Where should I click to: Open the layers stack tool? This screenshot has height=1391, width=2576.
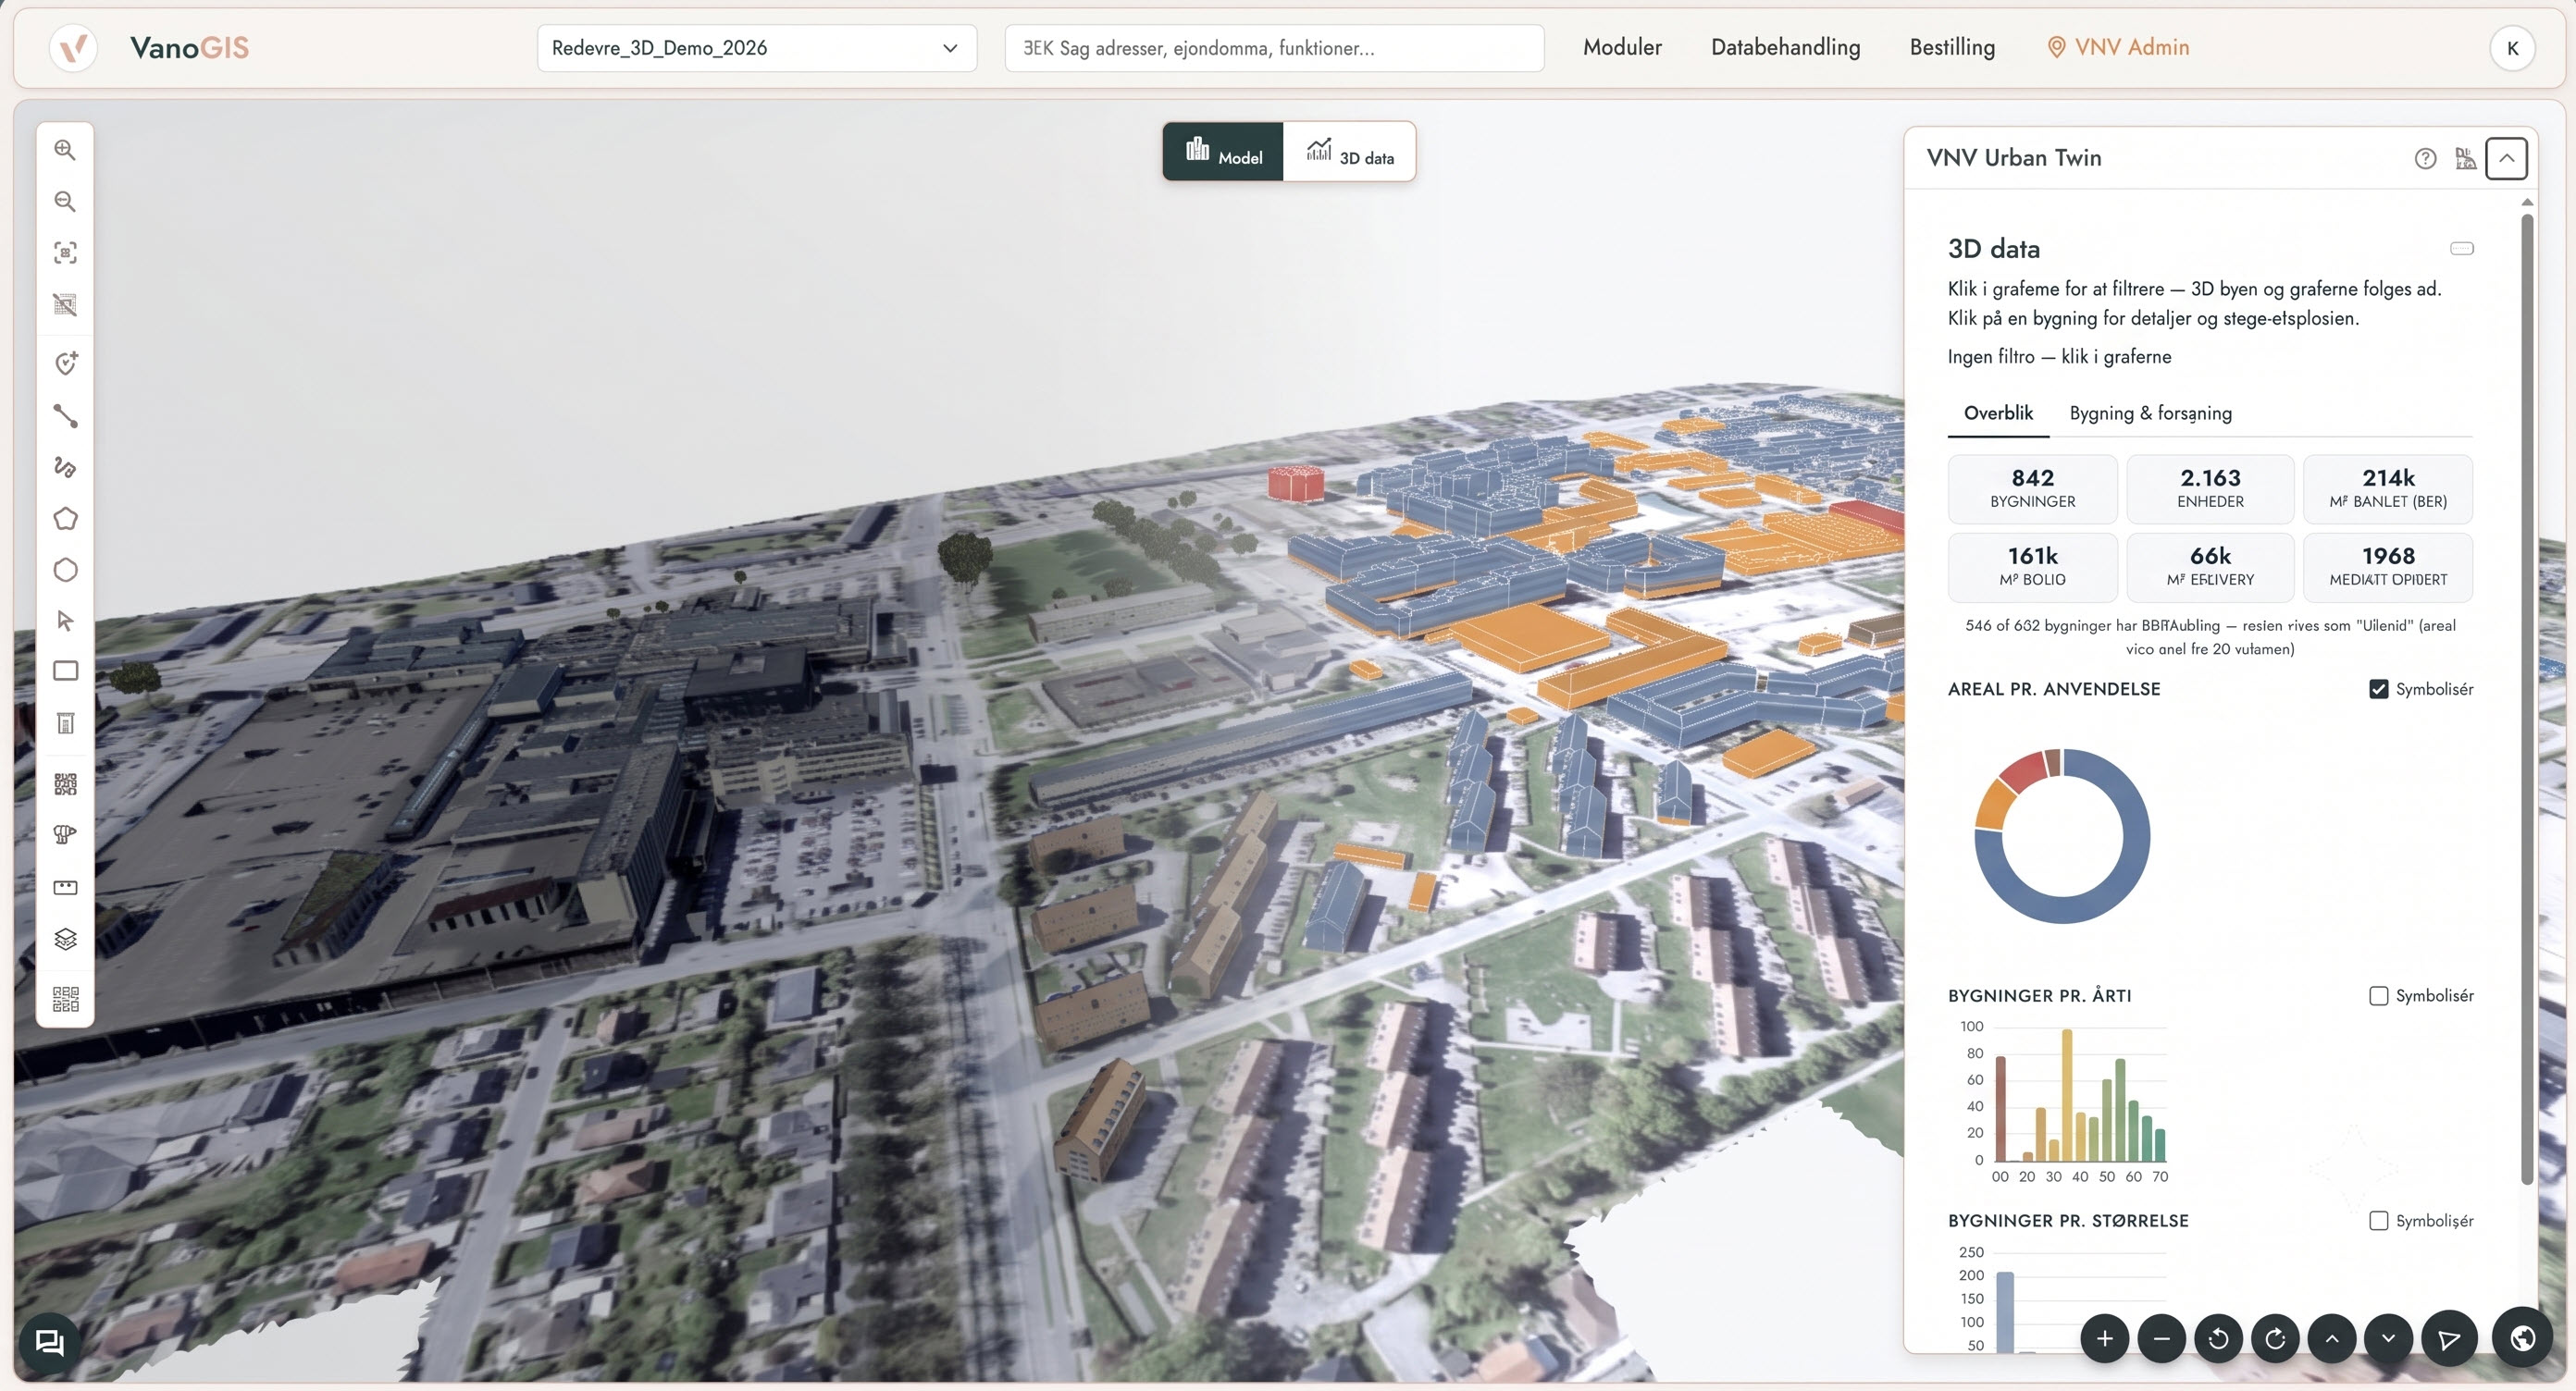(65, 940)
